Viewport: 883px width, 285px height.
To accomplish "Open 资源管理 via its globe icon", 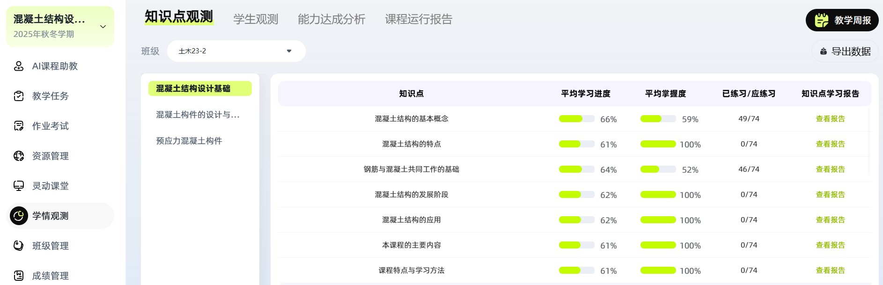I will (x=19, y=156).
